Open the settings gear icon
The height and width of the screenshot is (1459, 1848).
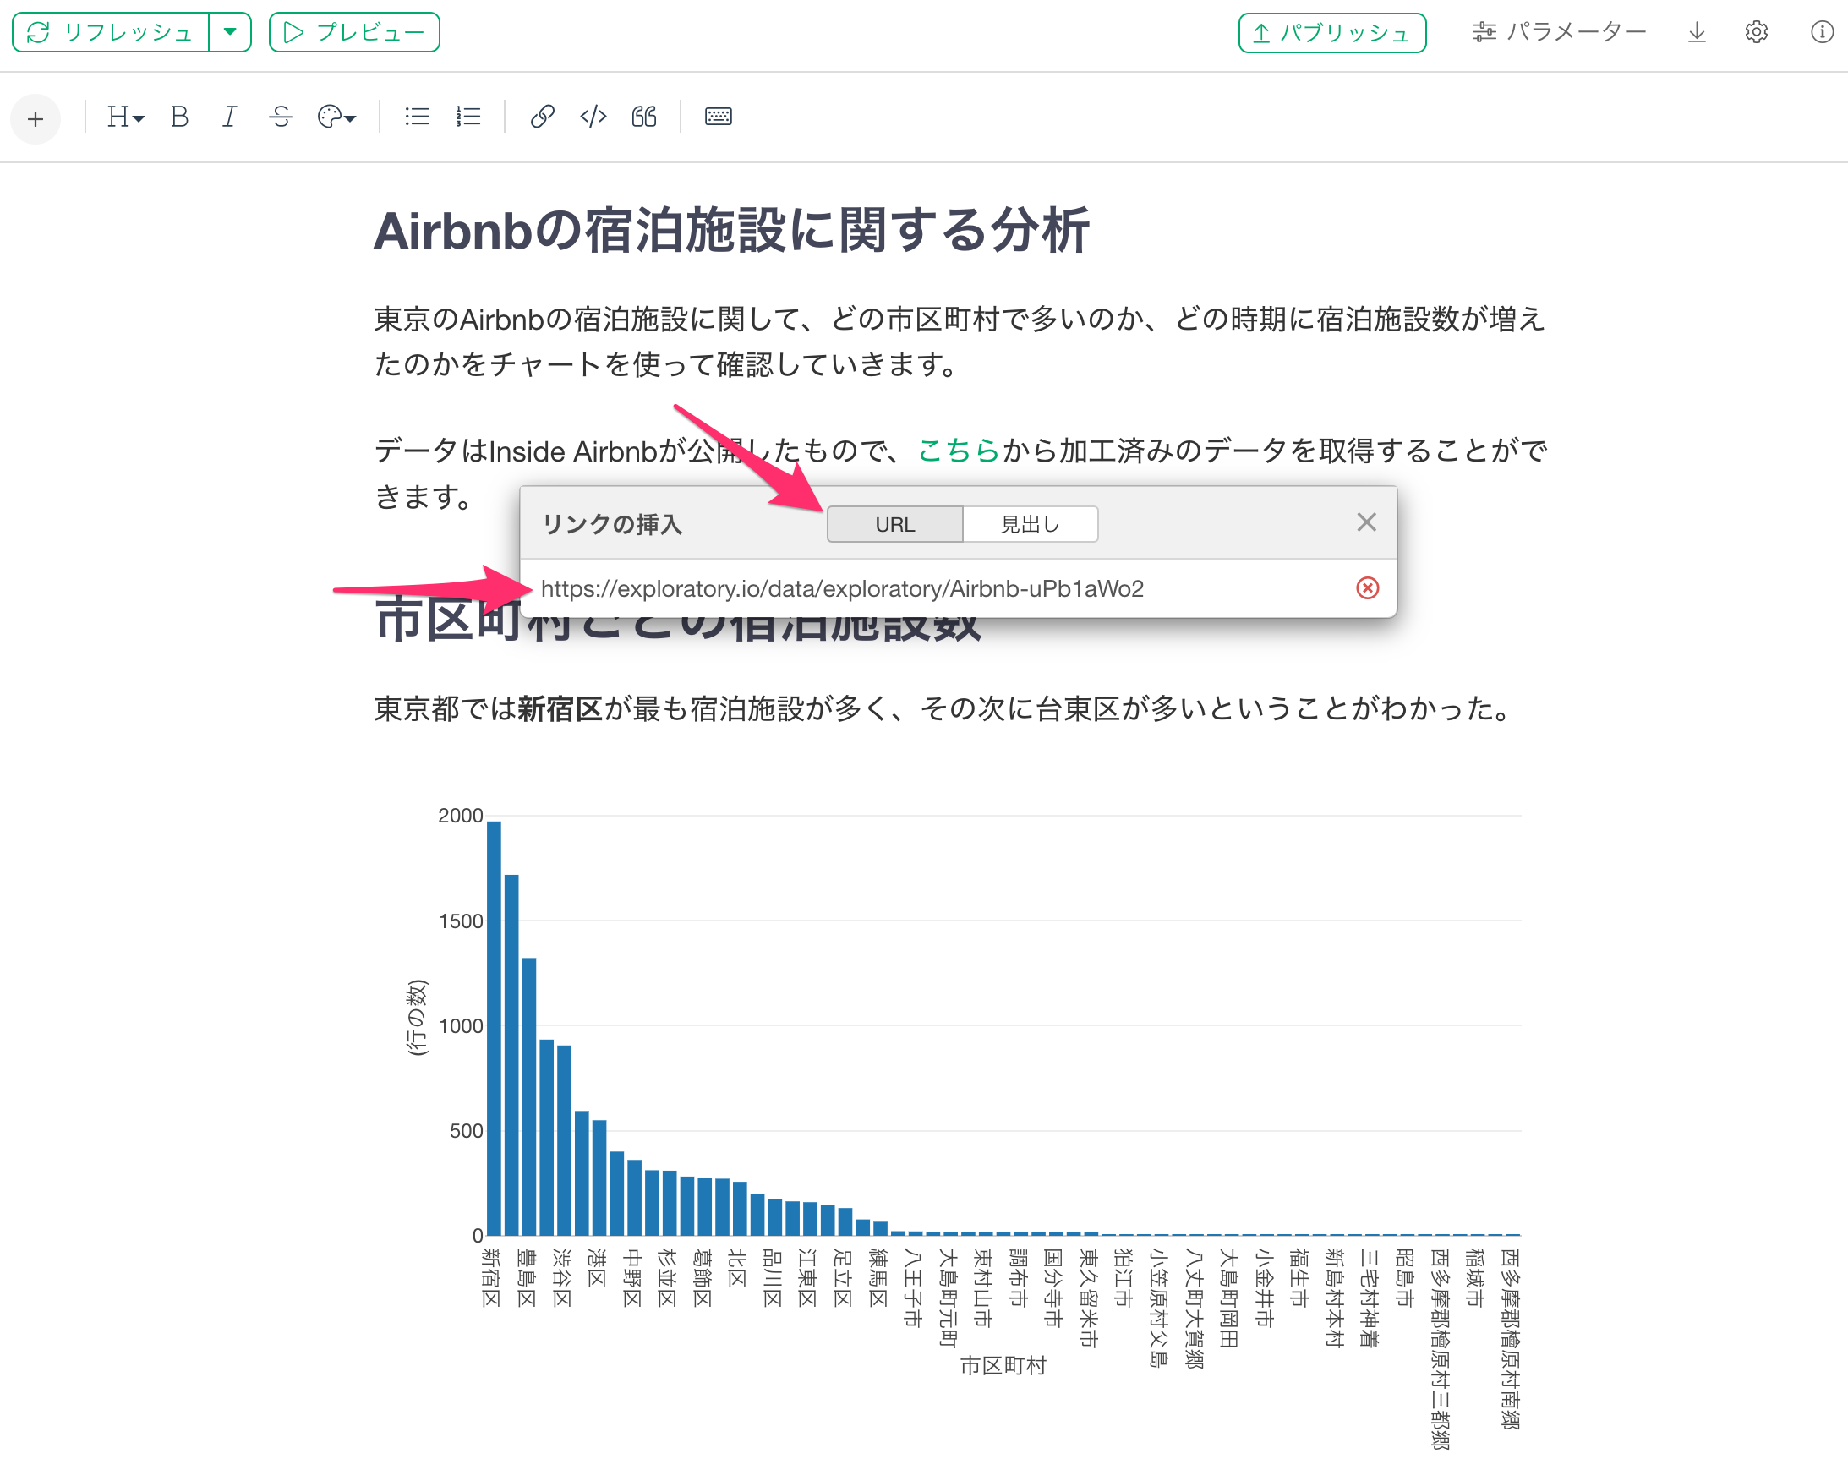(x=1756, y=32)
